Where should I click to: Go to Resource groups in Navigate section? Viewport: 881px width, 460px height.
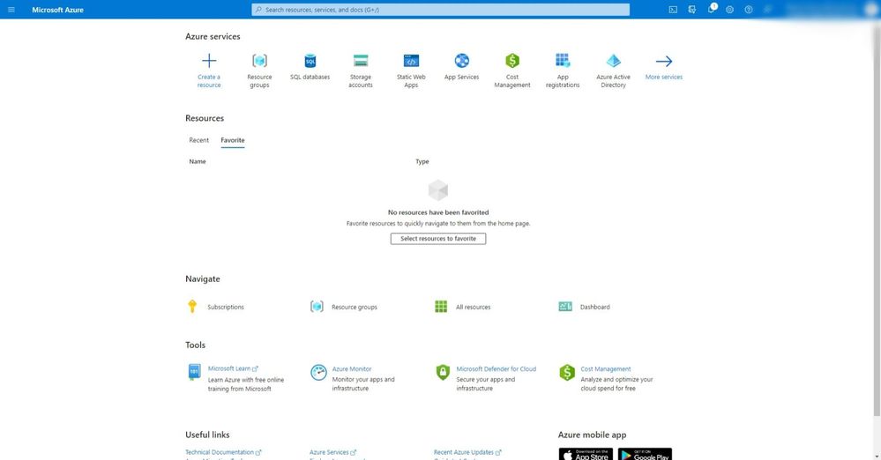(x=344, y=307)
